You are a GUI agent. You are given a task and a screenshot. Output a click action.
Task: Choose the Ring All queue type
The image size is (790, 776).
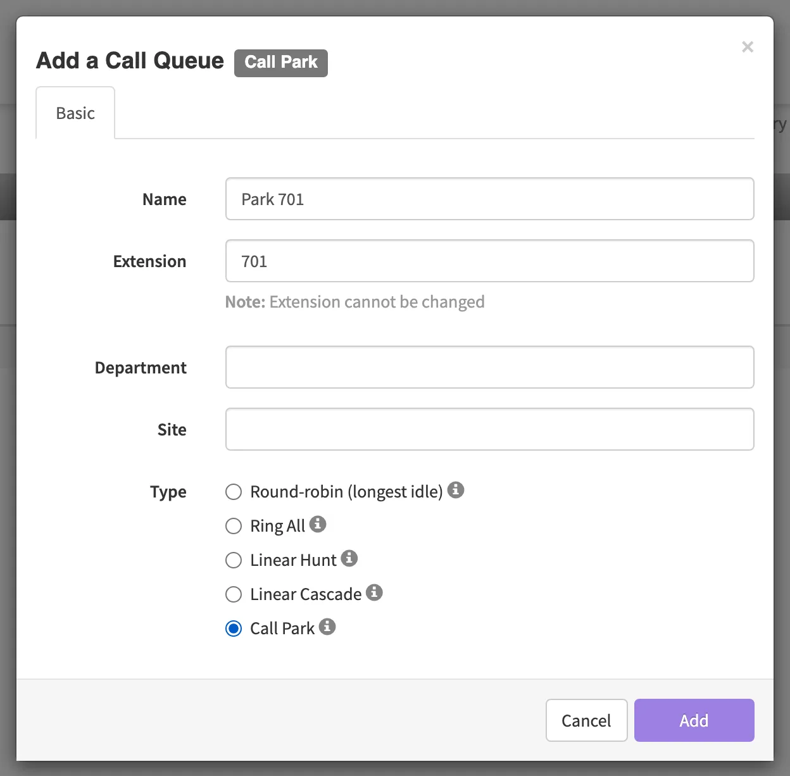(234, 526)
